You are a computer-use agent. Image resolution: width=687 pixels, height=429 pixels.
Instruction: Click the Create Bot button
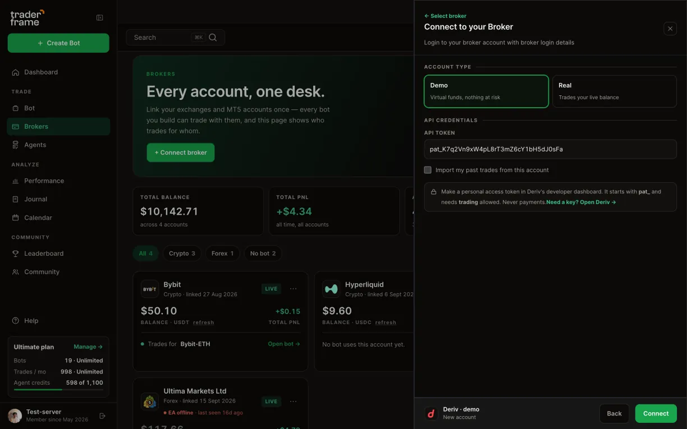(x=58, y=43)
